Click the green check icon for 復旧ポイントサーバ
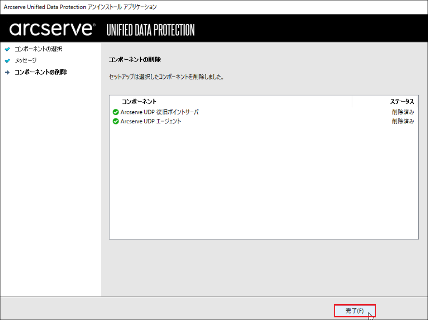Screen dimensions: 428x320 click(115, 112)
